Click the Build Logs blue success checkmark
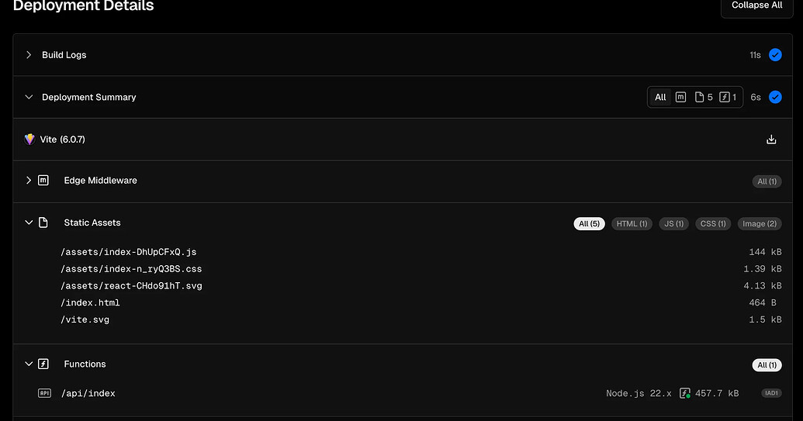This screenshot has width=803, height=421. 775,55
